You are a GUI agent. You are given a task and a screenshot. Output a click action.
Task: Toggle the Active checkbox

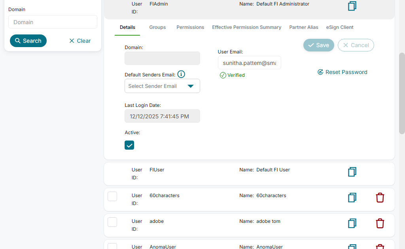tap(129, 145)
